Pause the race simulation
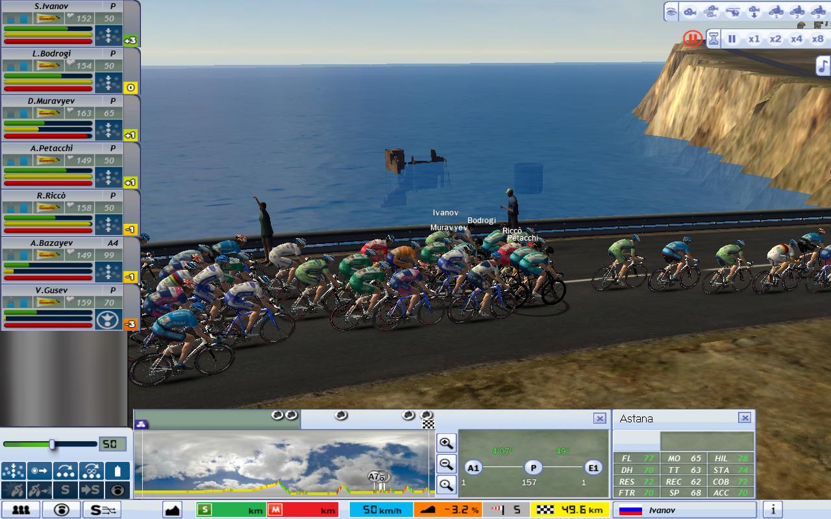Viewport: 831px width, 519px height. point(732,39)
